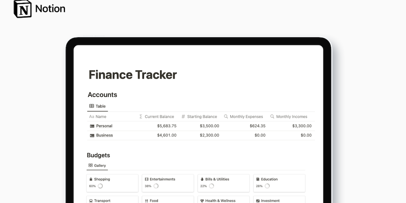
Task: Click the Health & Wellness heart icon
Action: point(202,201)
